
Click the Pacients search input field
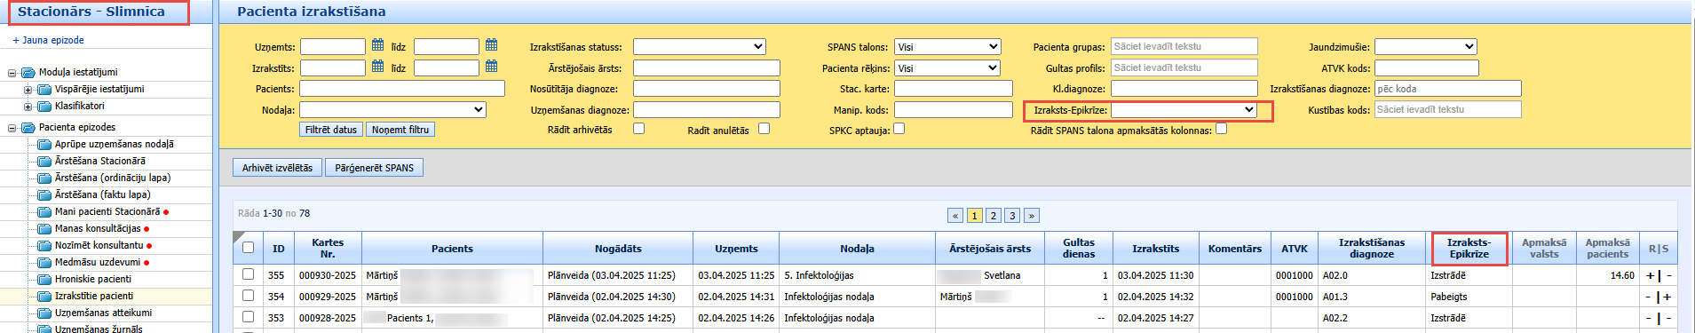[402, 89]
